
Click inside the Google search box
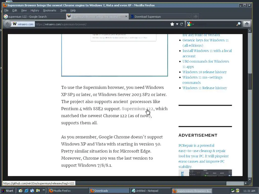pyautogui.click(x=215, y=24)
